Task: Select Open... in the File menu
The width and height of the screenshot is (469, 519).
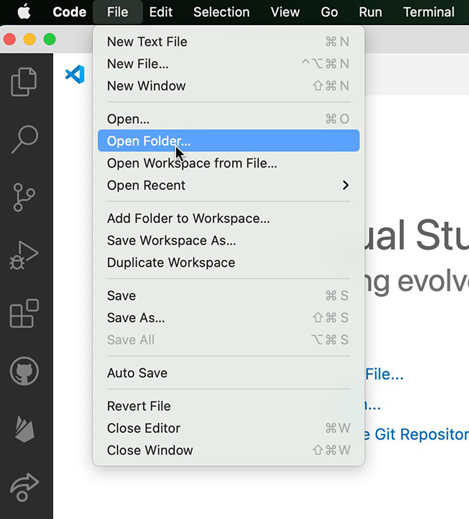Action: pyautogui.click(x=228, y=119)
